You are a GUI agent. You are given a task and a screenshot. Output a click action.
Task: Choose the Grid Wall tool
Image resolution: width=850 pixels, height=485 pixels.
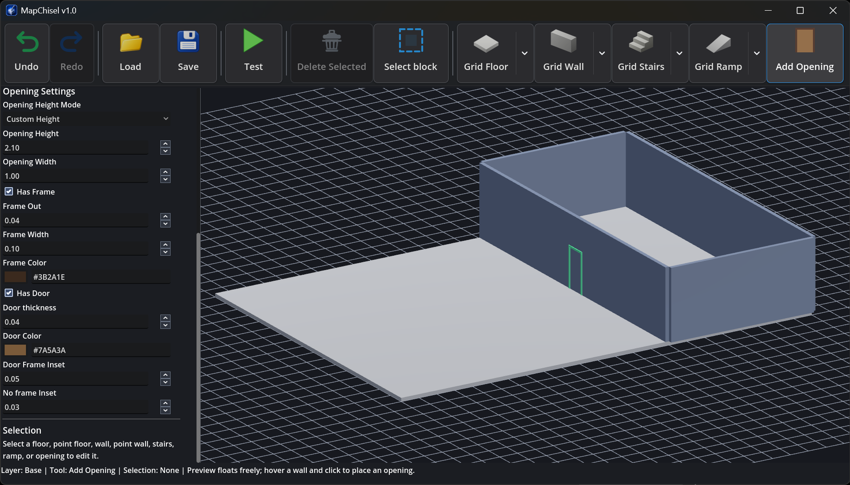pyautogui.click(x=564, y=53)
